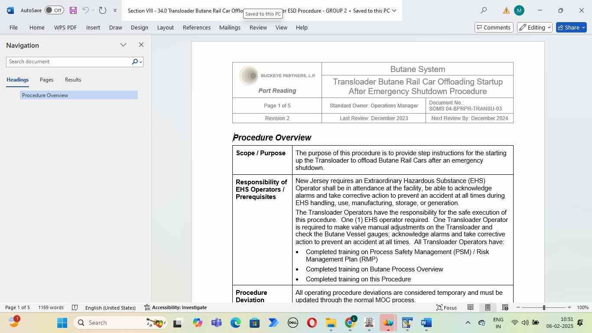
Task: Open the user account avatar M
Action: pyautogui.click(x=519, y=10)
